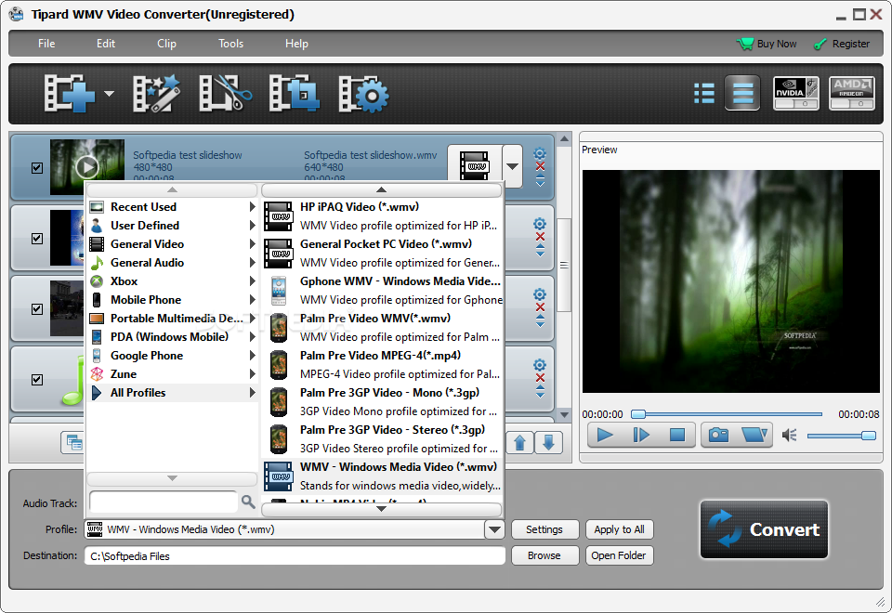Click the Open Folder button

coord(619,555)
